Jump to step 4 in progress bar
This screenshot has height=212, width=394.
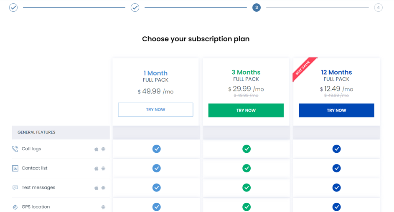click(378, 8)
